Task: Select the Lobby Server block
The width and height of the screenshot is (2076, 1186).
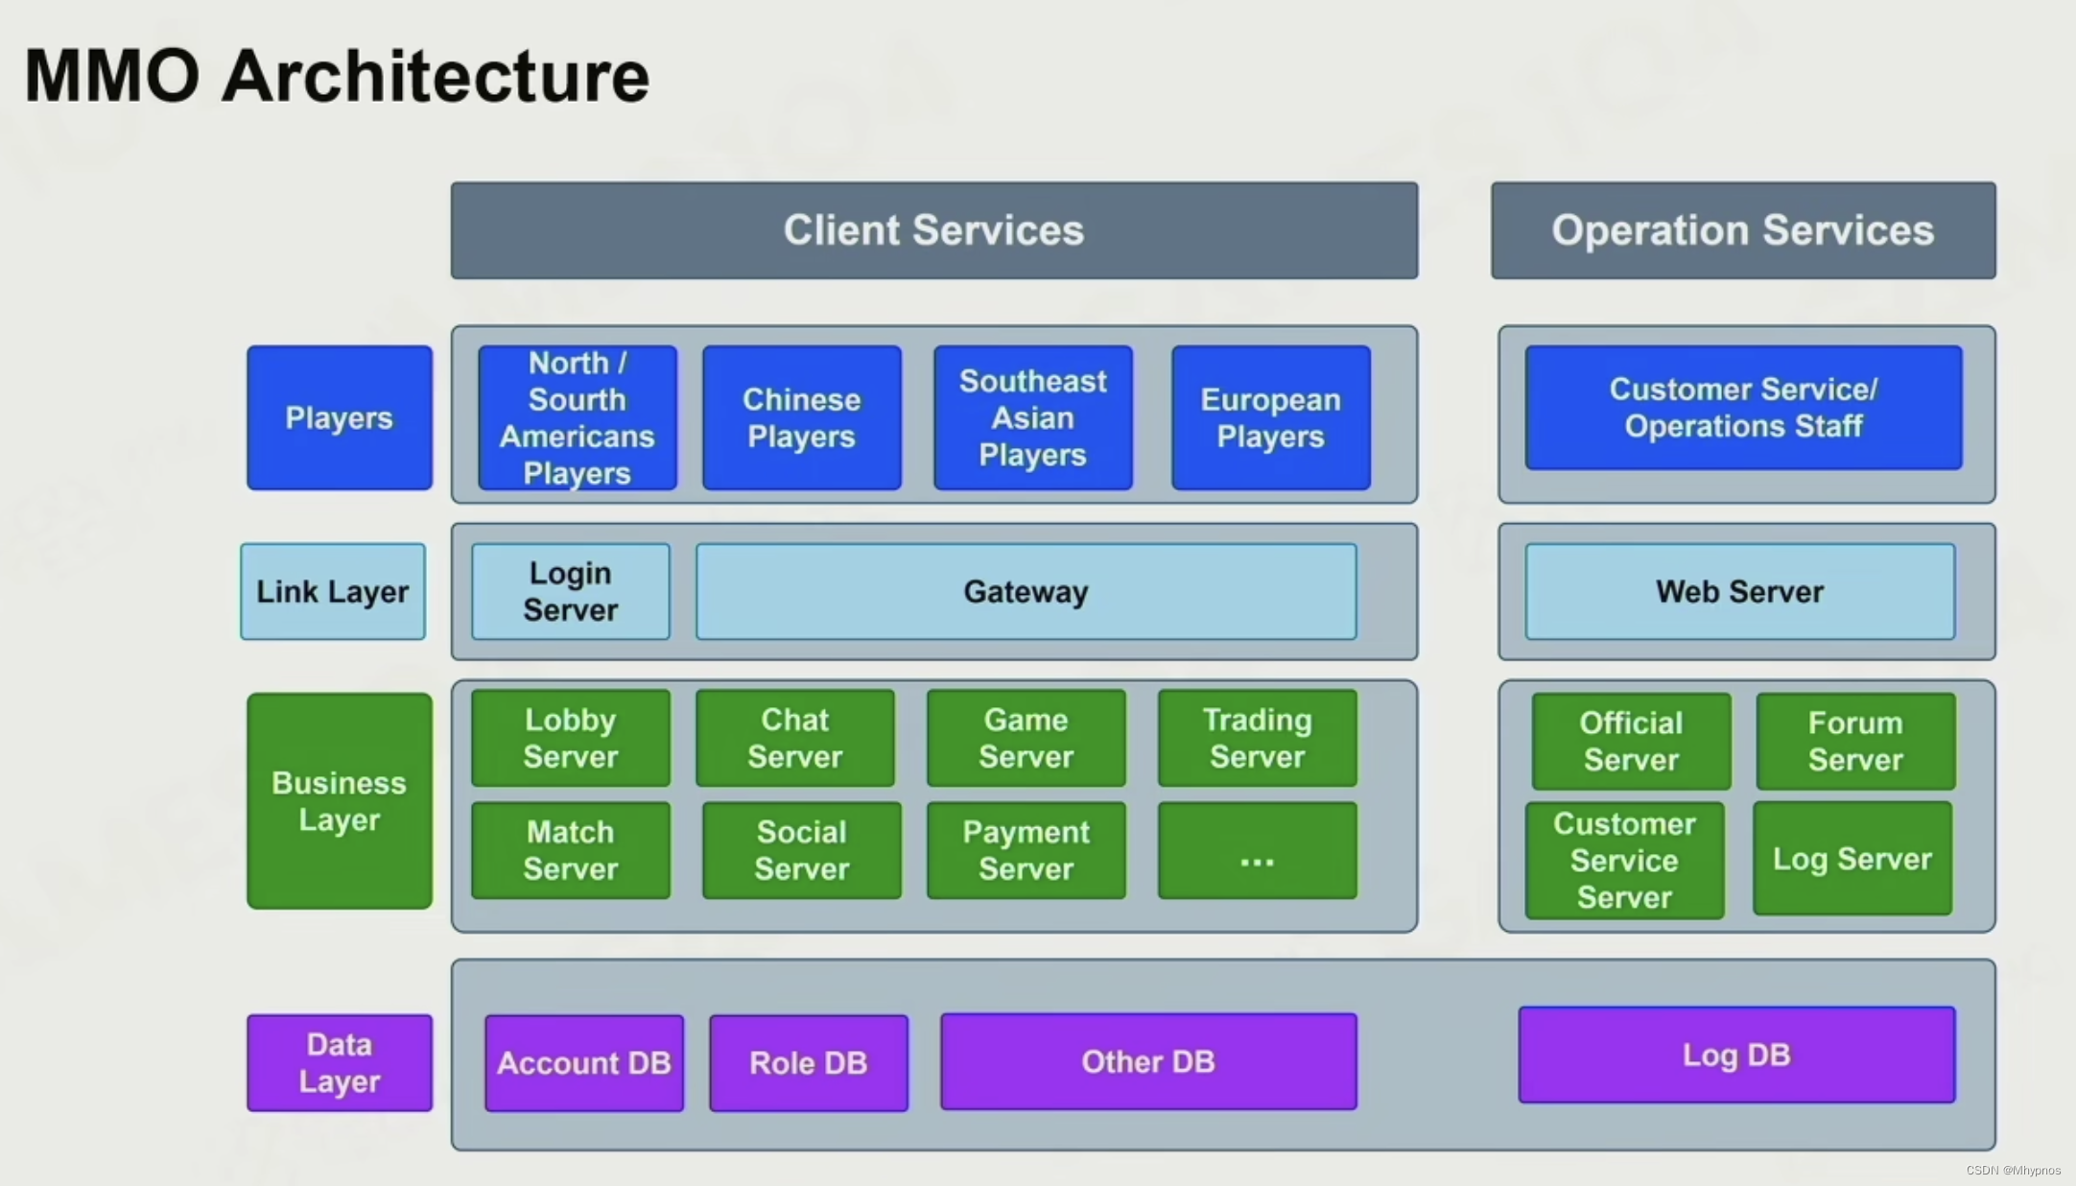Action: [x=570, y=738]
